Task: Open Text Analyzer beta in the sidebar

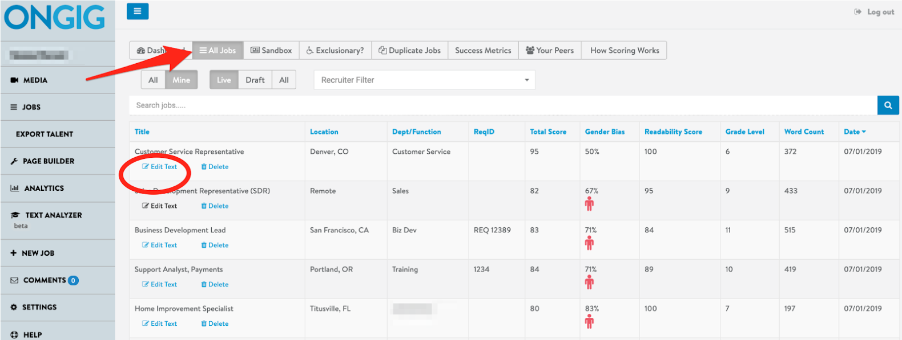Action: click(x=57, y=220)
